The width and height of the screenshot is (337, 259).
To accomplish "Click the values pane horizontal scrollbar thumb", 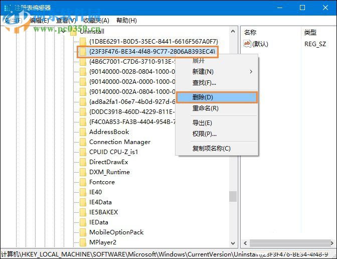I will [290, 243].
